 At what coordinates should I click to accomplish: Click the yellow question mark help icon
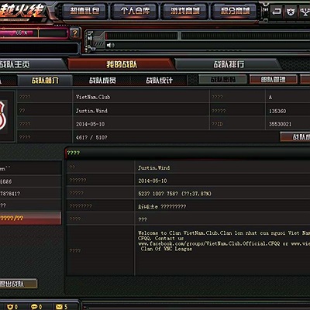[74, 33]
